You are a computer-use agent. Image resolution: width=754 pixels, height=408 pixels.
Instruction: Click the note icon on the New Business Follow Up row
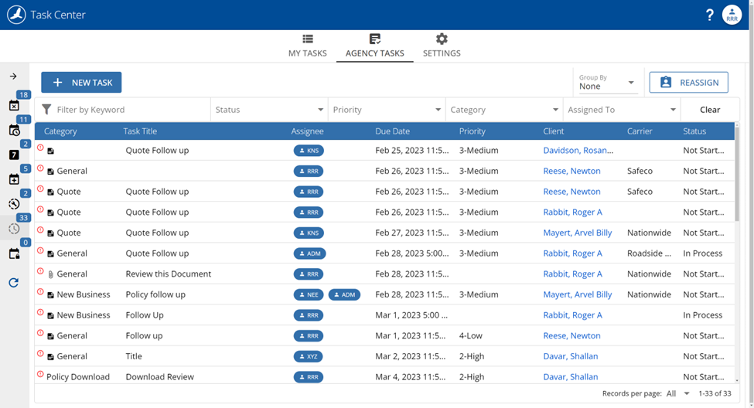click(x=50, y=316)
